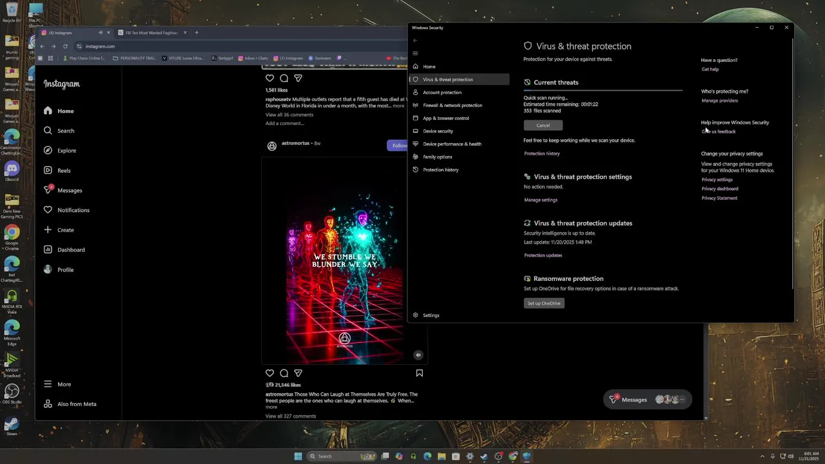Screen dimensions: 825x464
Task: Open the floating Messages pill
Action: point(648,400)
